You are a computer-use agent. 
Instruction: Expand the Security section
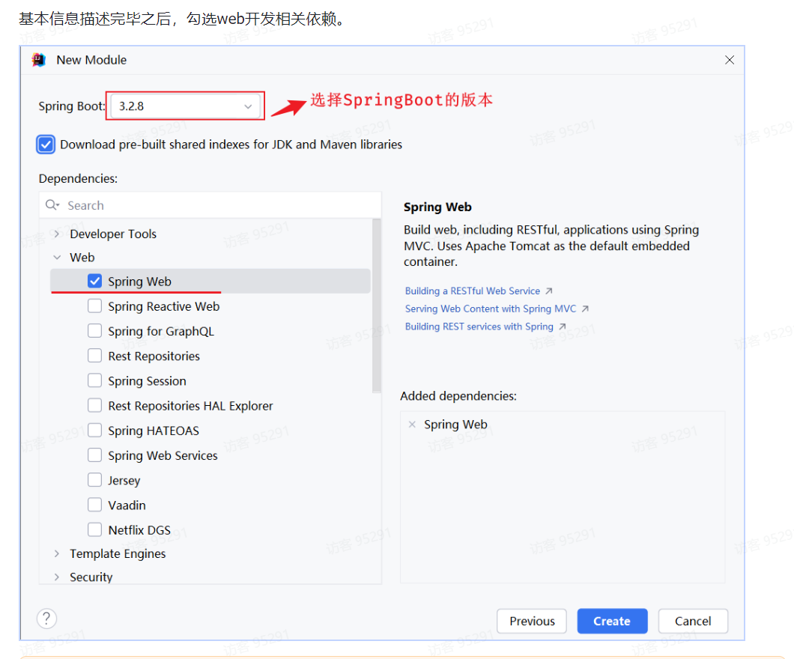click(58, 577)
